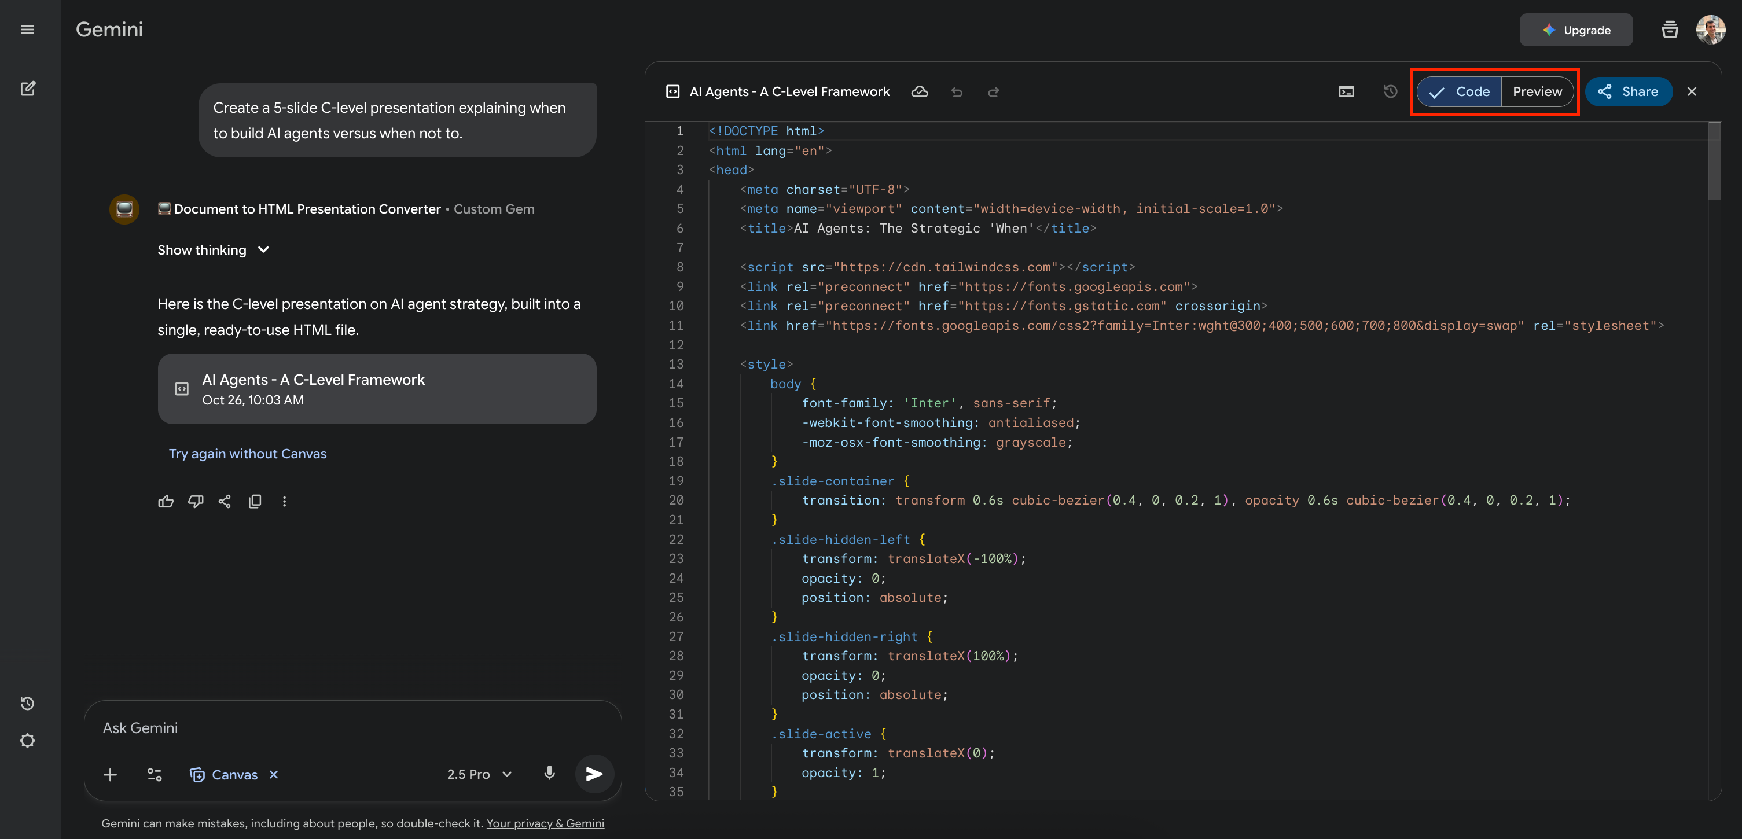This screenshot has height=839, width=1742.
Task: Open the console panel icon
Action: click(x=1346, y=92)
